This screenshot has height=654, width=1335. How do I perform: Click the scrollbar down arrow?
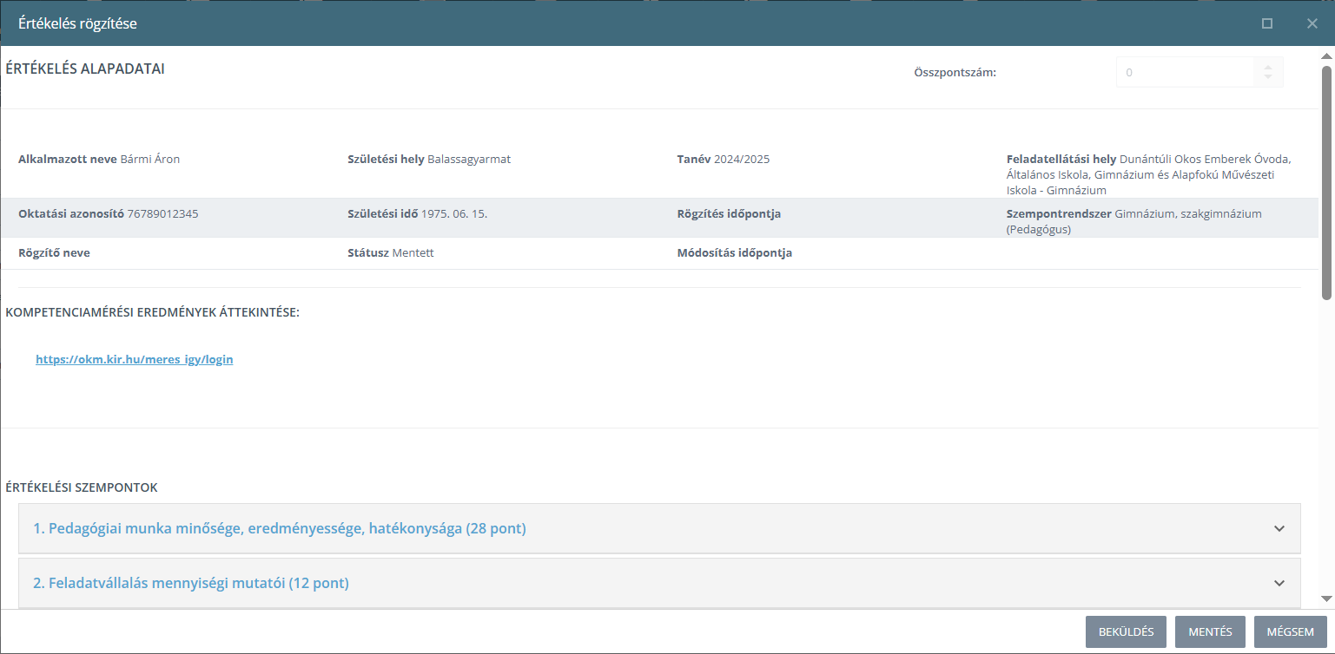pyautogui.click(x=1326, y=598)
